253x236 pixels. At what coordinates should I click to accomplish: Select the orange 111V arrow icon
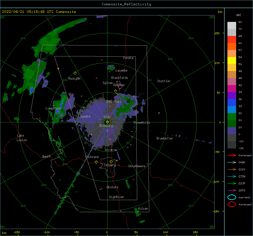[232, 169]
